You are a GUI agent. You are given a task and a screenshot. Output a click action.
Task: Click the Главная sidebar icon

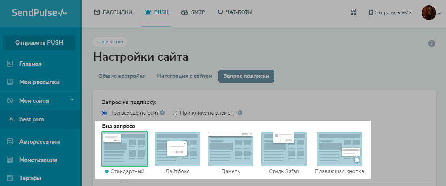coord(10,64)
